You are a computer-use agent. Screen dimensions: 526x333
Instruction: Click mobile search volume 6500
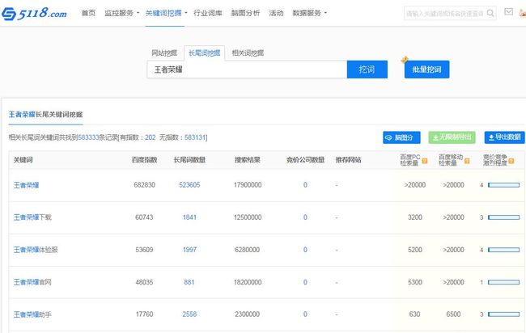point(453,314)
